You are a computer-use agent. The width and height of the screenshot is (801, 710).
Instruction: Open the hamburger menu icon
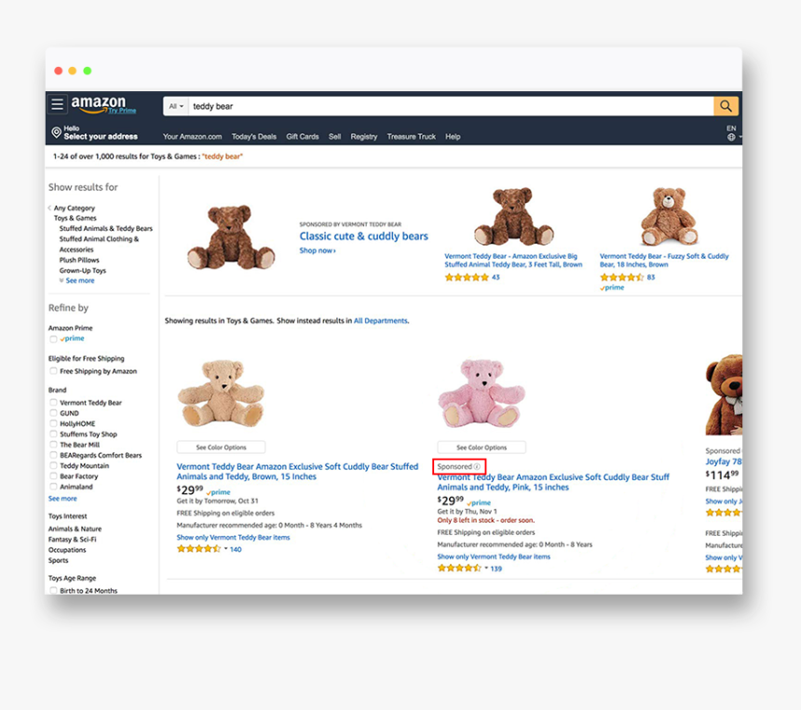coord(57,104)
